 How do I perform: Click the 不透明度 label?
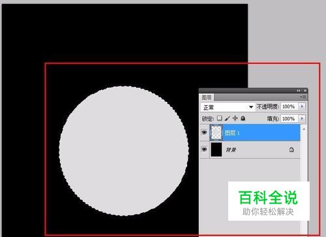click(x=268, y=106)
